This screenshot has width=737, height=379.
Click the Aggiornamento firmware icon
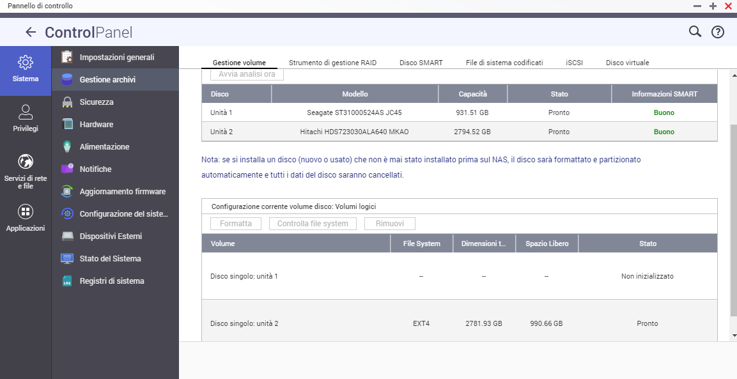[x=67, y=192]
